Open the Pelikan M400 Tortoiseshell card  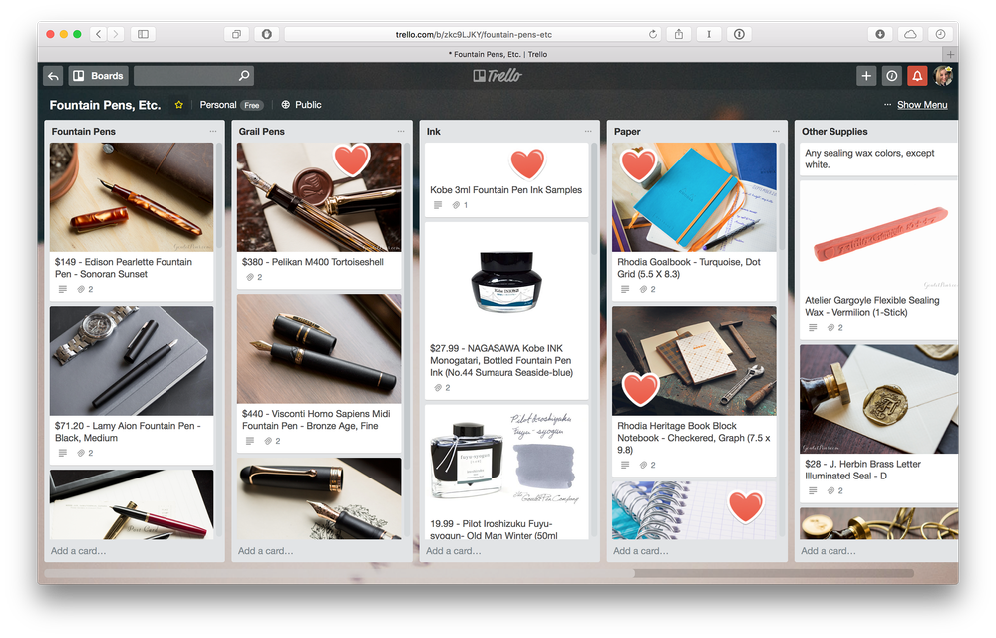319,214
